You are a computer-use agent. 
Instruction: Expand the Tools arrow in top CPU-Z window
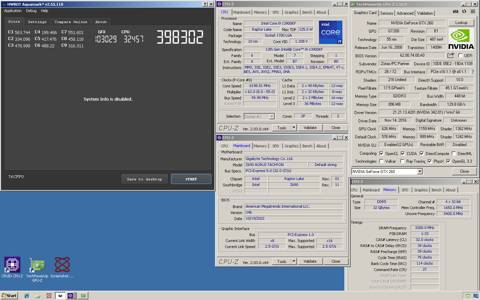294,128
